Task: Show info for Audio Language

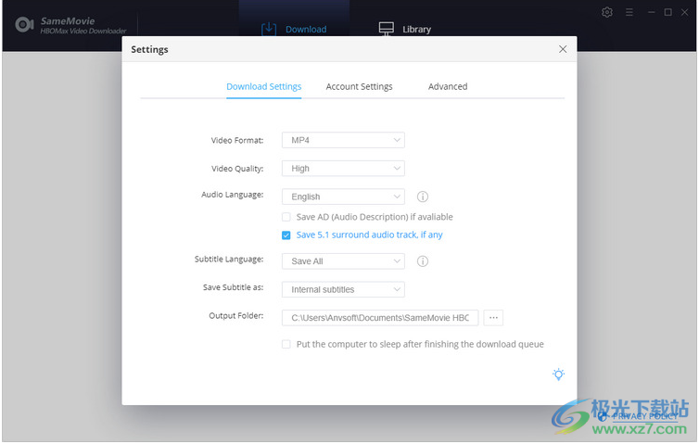Action: [422, 197]
